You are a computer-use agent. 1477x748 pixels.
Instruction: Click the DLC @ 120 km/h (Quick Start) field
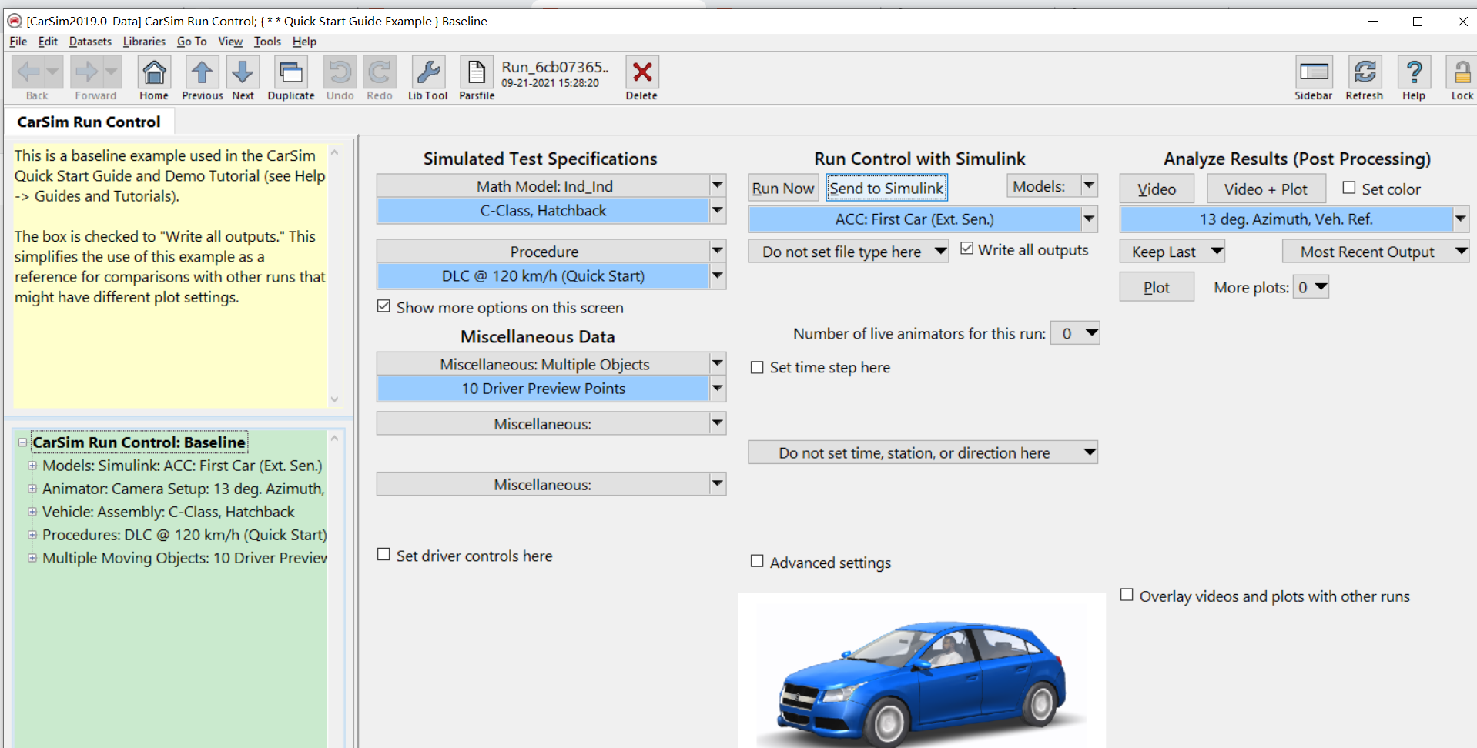click(x=544, y=275)
